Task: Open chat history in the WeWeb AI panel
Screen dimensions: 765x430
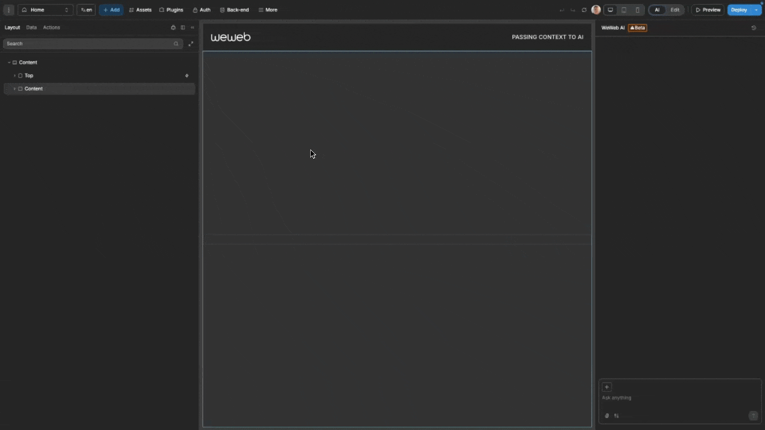Action: click(x=754, y=27)
